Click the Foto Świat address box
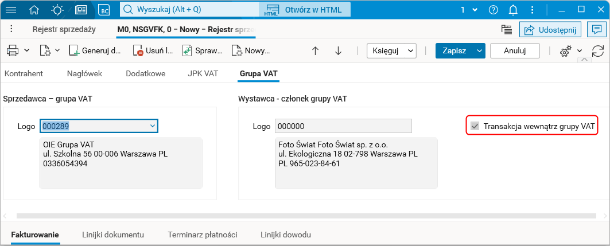 coord(356,163)
